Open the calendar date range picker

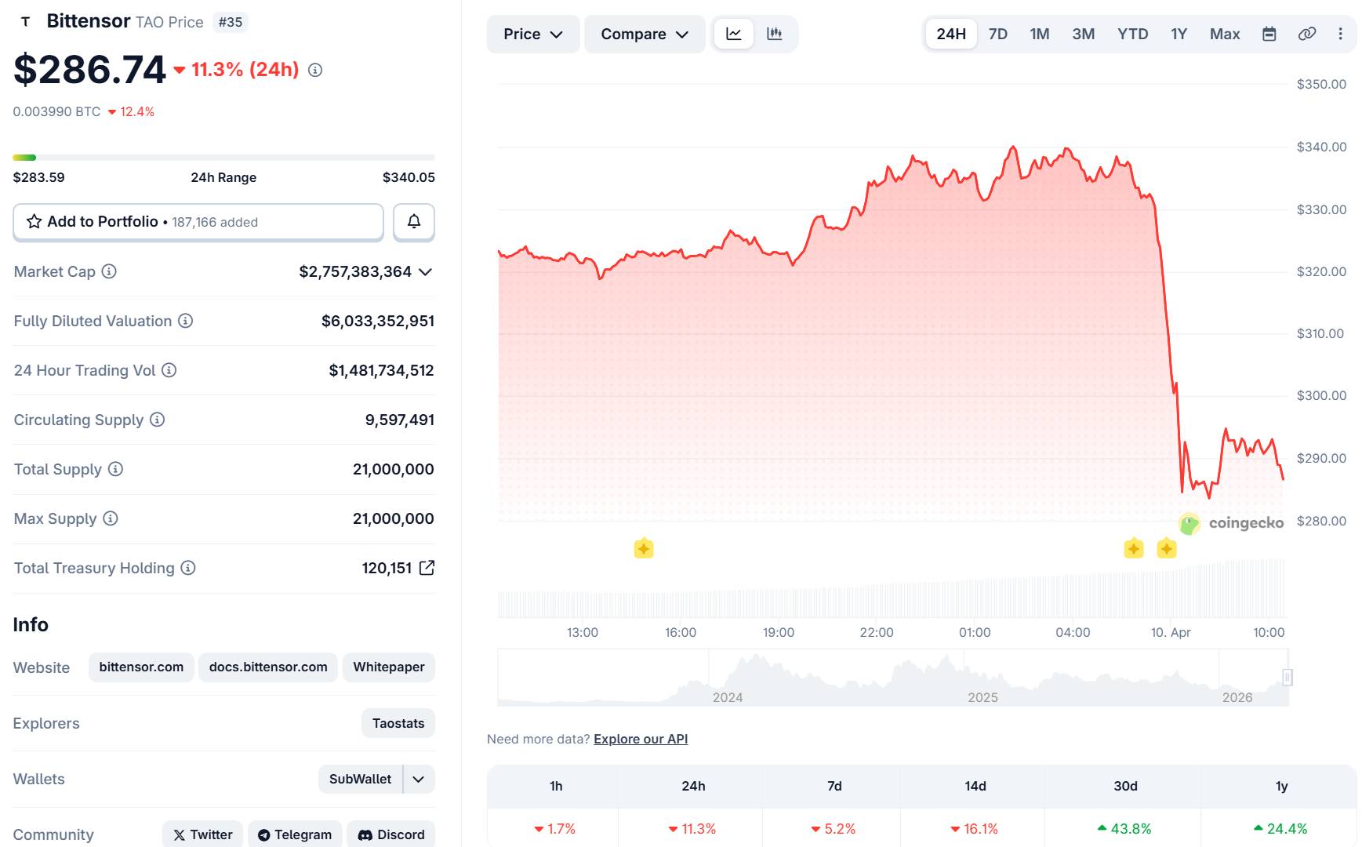point(1269,34)
